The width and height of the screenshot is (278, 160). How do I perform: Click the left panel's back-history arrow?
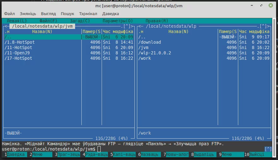coord(5,26)
